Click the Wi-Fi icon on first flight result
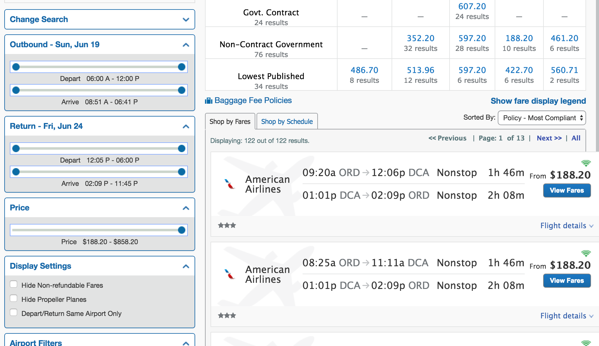This screenshot has height=346, width=599. coord(586,163)
